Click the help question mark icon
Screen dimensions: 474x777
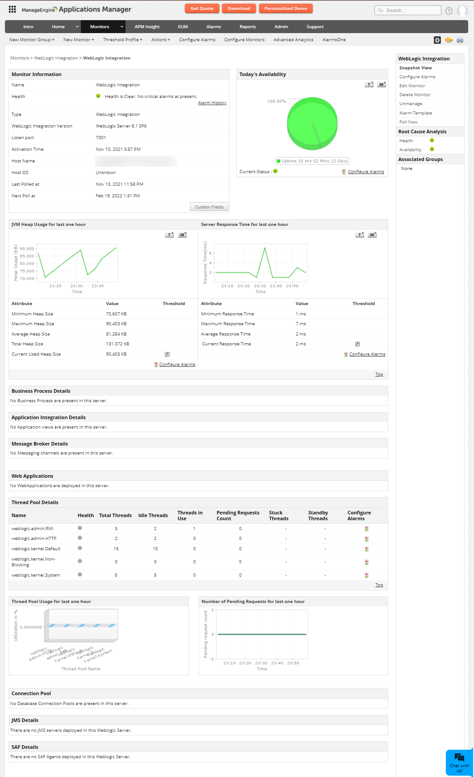tap(449, 11)
